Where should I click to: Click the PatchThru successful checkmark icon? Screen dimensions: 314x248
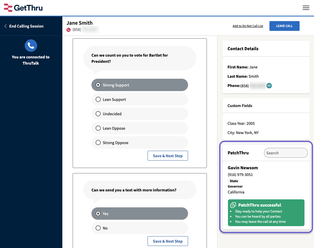[x=233, y=205]
